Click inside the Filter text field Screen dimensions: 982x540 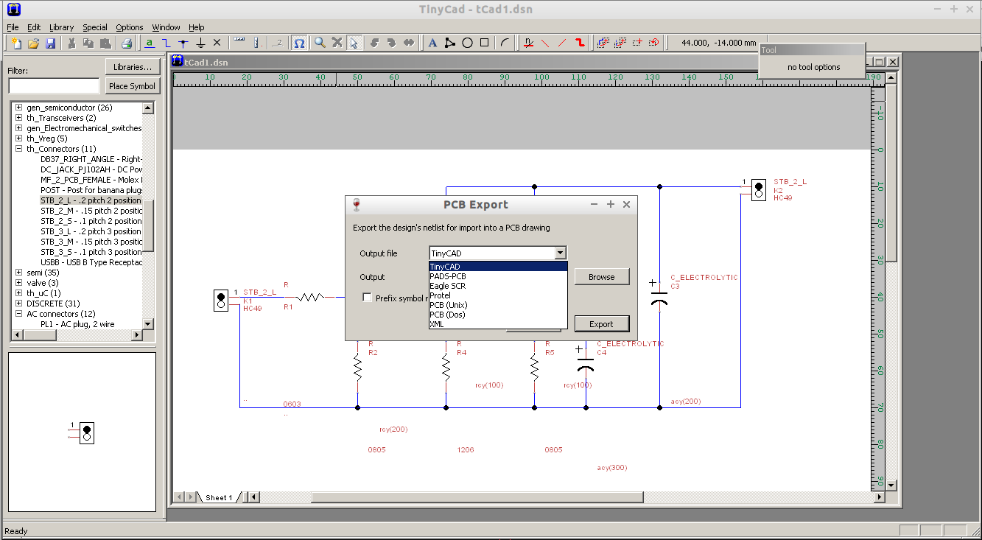(52, 85)
